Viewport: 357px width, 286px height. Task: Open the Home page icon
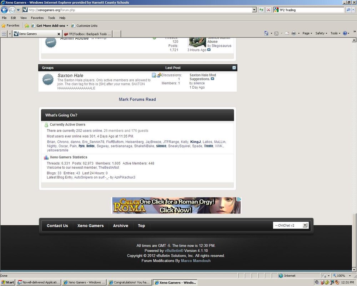[x=266, y=33]
